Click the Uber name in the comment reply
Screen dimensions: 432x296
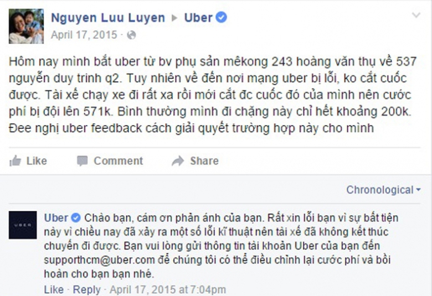[56, 218]
